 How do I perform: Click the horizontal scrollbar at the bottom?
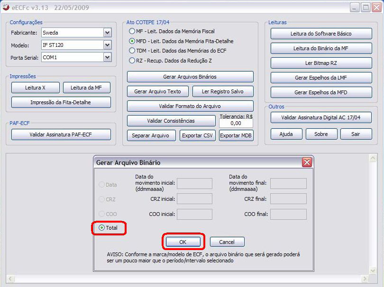190,278
